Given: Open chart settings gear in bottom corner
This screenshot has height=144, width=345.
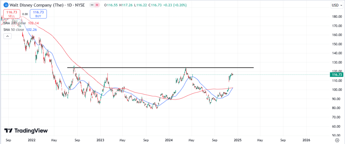Looking at the screenshot, I should (x=337, y=139).
